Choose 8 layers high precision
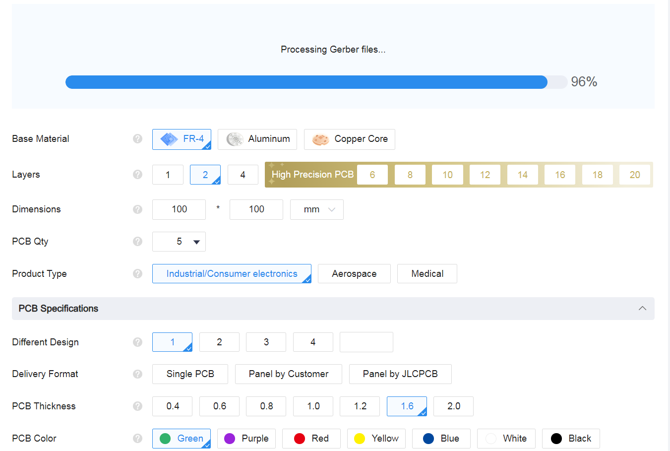Screen dimensions: 670x451 [x=410, y=175]
